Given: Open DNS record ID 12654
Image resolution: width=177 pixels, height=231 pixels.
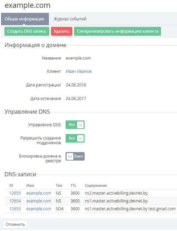Looking at the screenshot, I should tap(15, 201).
